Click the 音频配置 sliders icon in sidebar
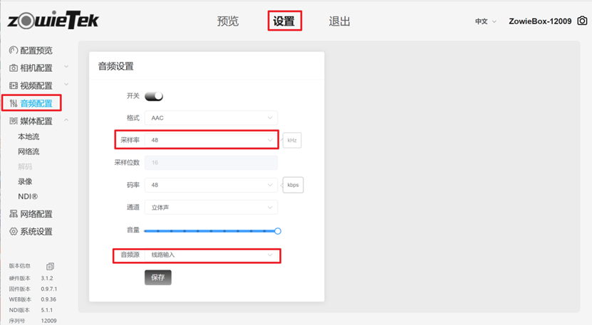Image resolution: width=592 pixels, height=325 pixels. coord(13,104)
